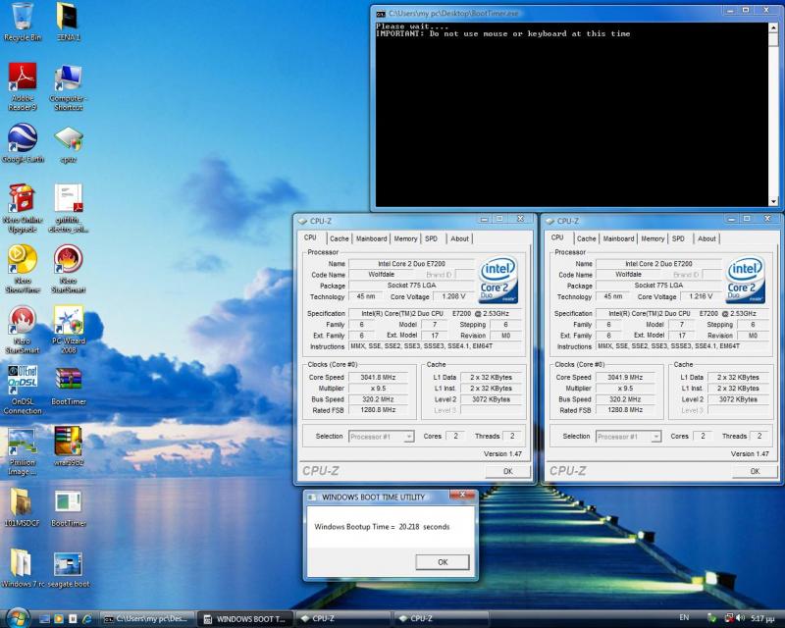Show About tab in the 1.208 V CPU-Z window
Screen dimensions: 785x628
pos(459,238)
